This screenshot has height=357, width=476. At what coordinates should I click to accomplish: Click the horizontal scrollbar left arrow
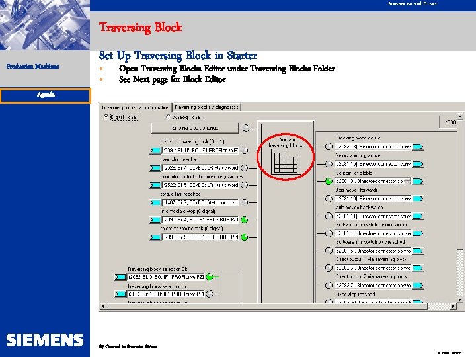tap(102, 306)
